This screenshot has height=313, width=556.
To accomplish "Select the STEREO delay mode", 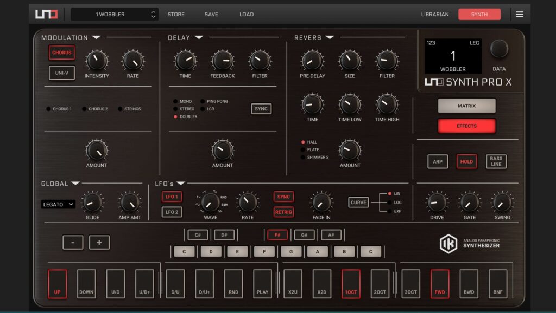I will point(184,109).
